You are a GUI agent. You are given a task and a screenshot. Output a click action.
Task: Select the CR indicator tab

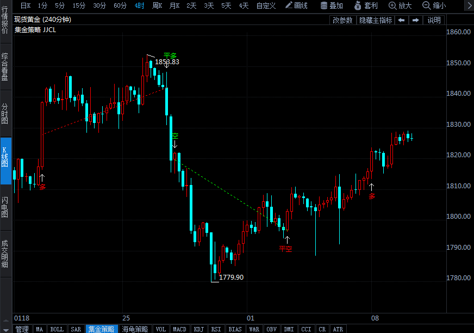322,329
